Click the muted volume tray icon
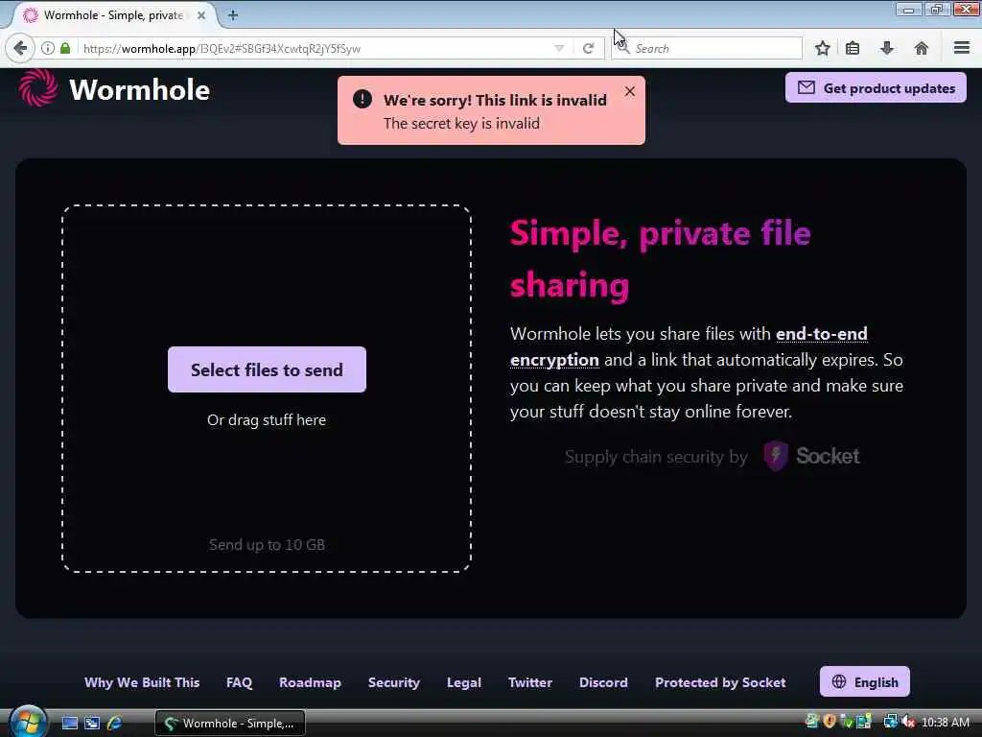The image size is (982, 737). pyautogui.click(x=908, y=722)
